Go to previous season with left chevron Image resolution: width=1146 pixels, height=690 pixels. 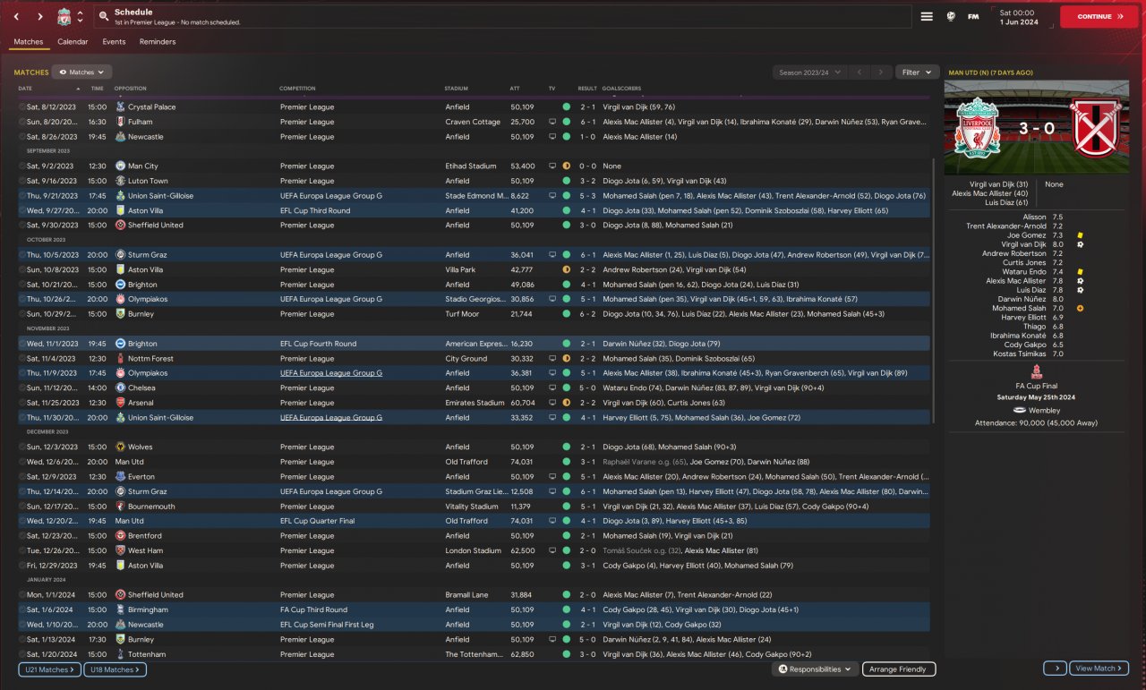(859, 72)
